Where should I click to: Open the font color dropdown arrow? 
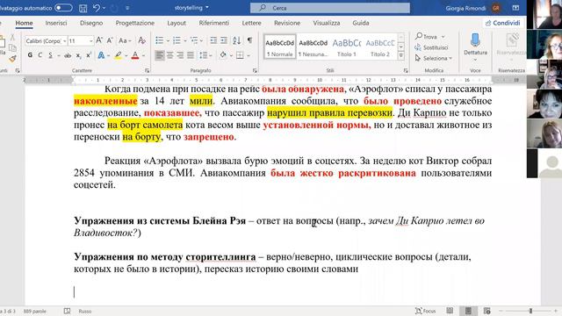click(x=143, y=56)
